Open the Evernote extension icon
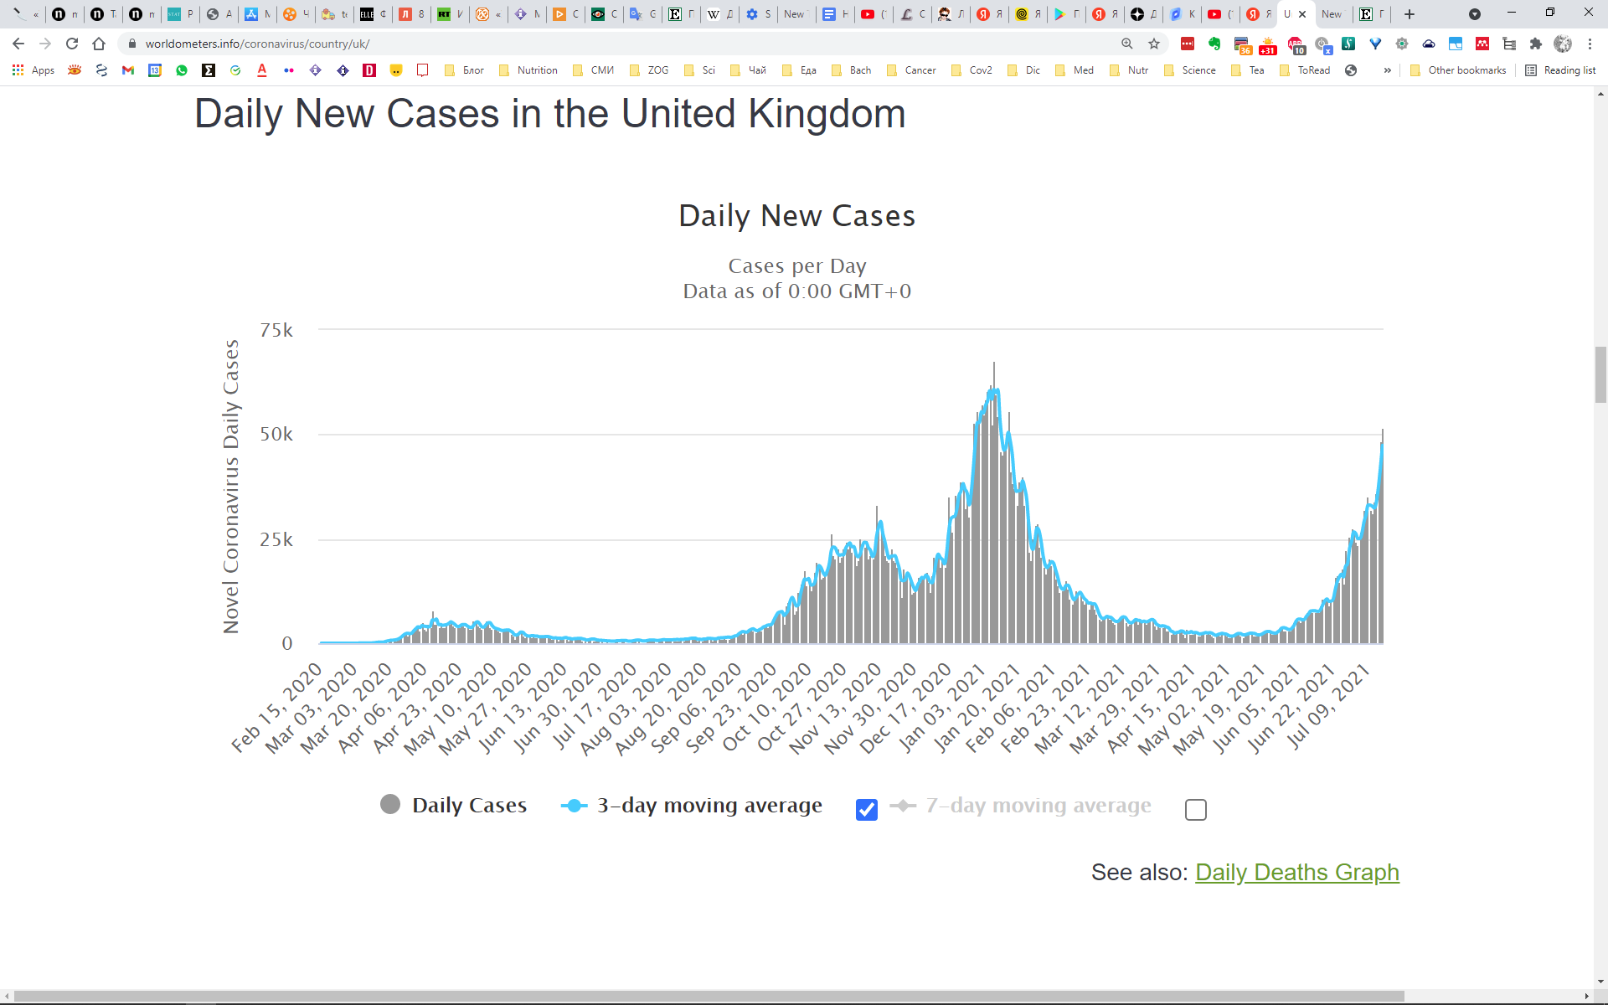This screenshot has height=1005, width=1608. 1214,44
